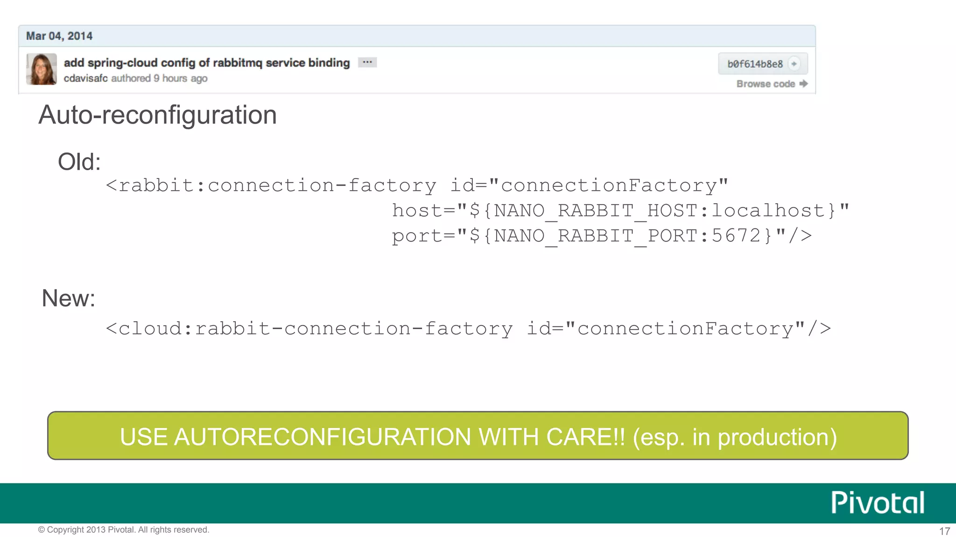Viewport: 956px width, 537px height.
Task: Click the authored 9 hours ago text
Action: [159, 78]
